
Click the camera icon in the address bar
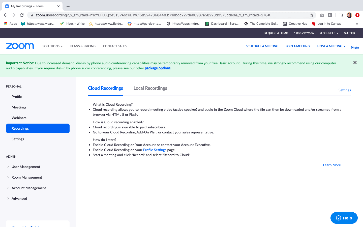coord(322,15)
